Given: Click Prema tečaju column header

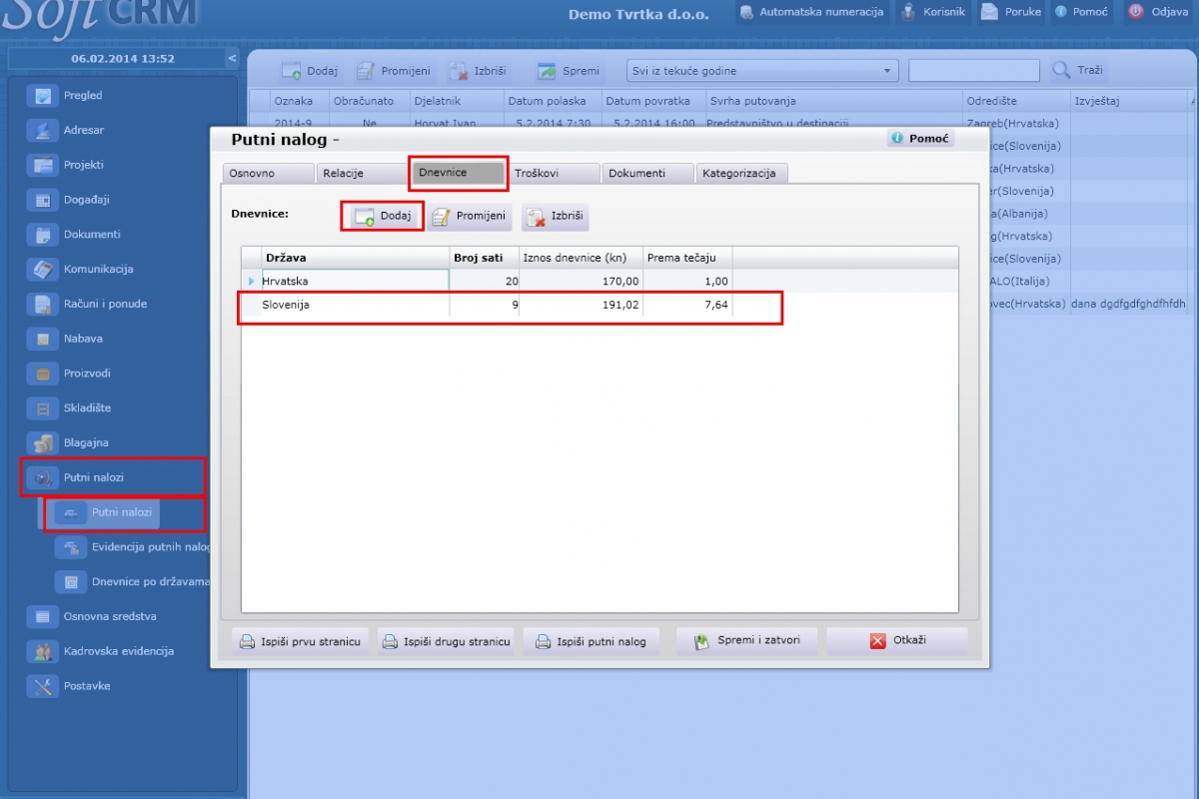Looking at the screenshot, I should coord(687,258).
